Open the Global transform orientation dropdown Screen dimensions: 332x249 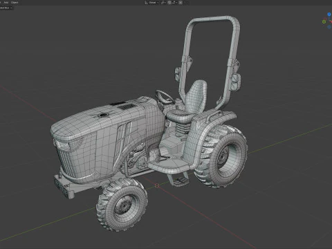[x=151, y=3]
